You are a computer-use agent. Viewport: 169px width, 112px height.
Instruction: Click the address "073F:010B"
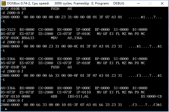pos(10,9)
